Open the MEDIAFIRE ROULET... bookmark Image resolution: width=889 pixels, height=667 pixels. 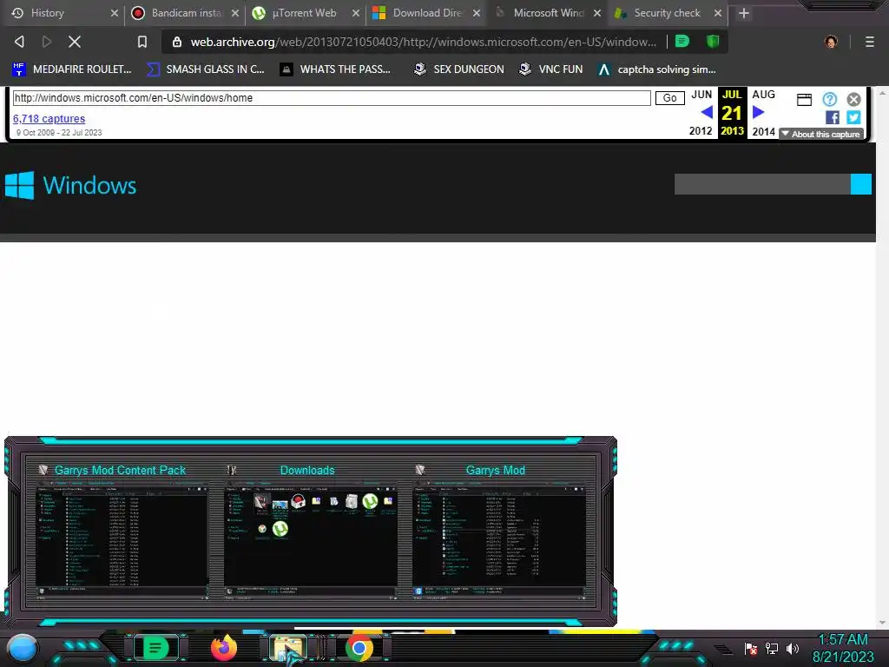click(72, 69)
